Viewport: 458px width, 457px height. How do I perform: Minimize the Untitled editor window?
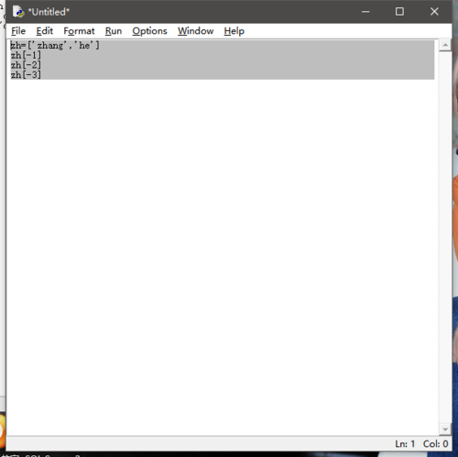(365, 12)
